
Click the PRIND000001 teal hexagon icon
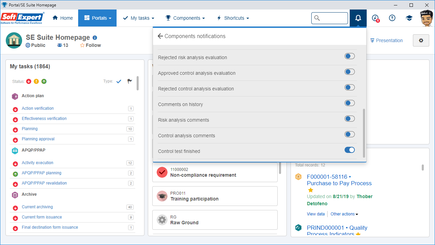(298, 228)
